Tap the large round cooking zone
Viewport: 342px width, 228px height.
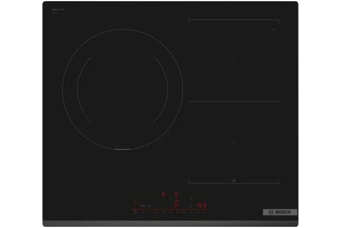tap(123, 89)
